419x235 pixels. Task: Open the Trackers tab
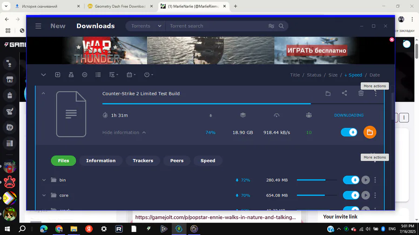pyautogui.click(x=143, y=161)
